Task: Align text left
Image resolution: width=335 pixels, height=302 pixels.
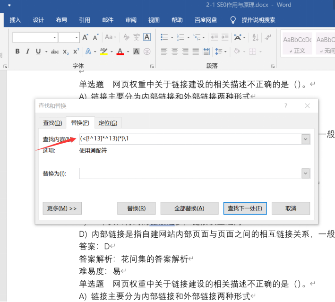Action: pyautogui.click(x=164, y=52)
